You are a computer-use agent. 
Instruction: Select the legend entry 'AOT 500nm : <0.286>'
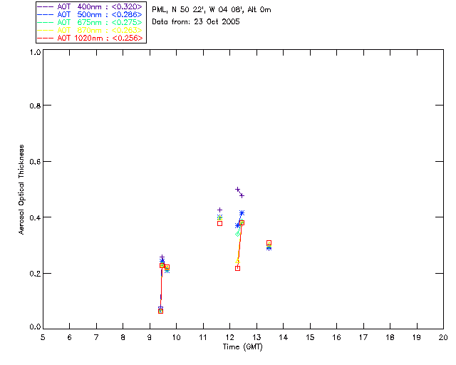click(x=100, y=14)
